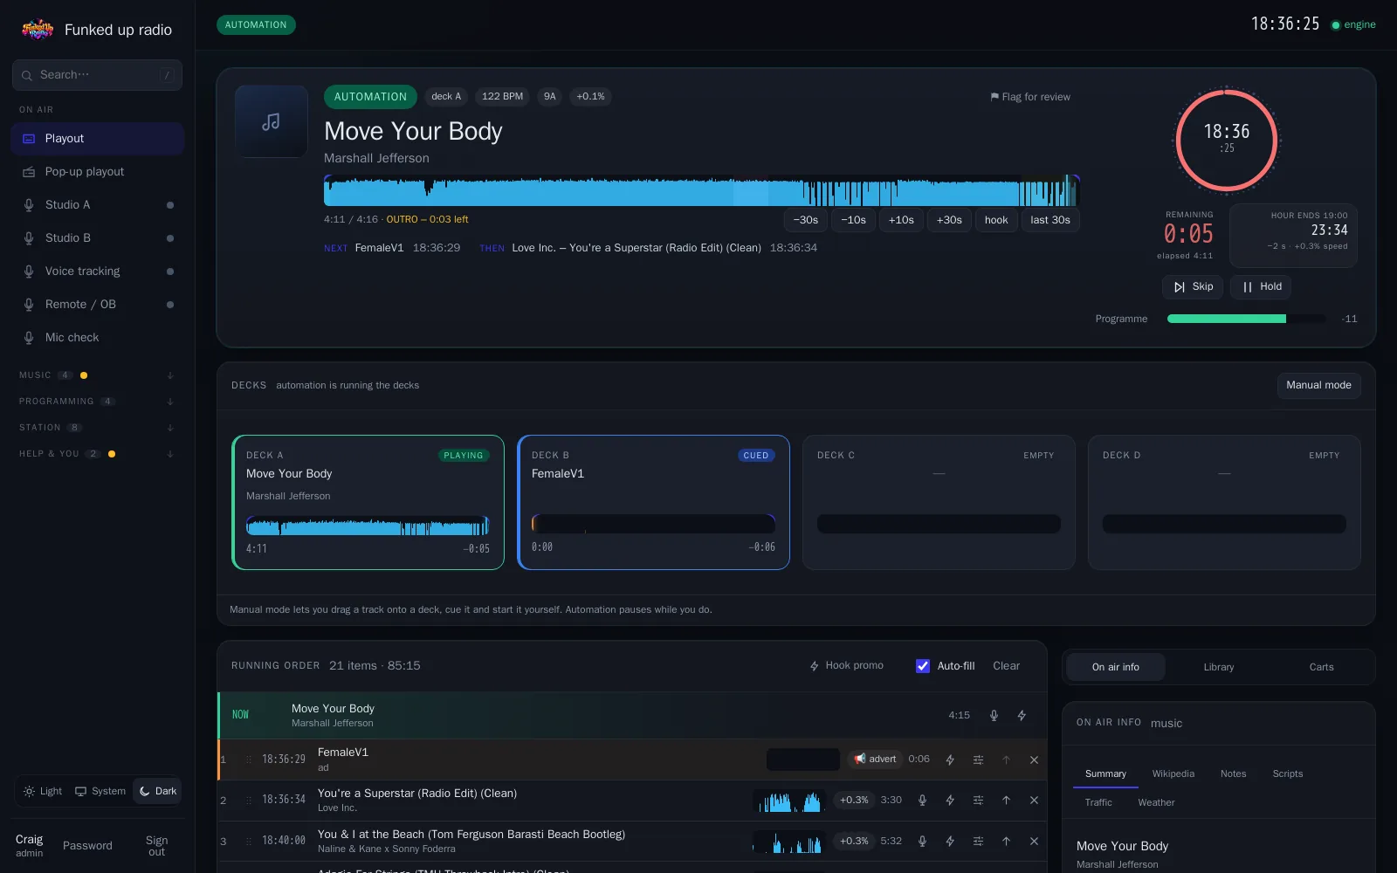
Task: Jump back with the −10s button
Action: click(853, 220)
